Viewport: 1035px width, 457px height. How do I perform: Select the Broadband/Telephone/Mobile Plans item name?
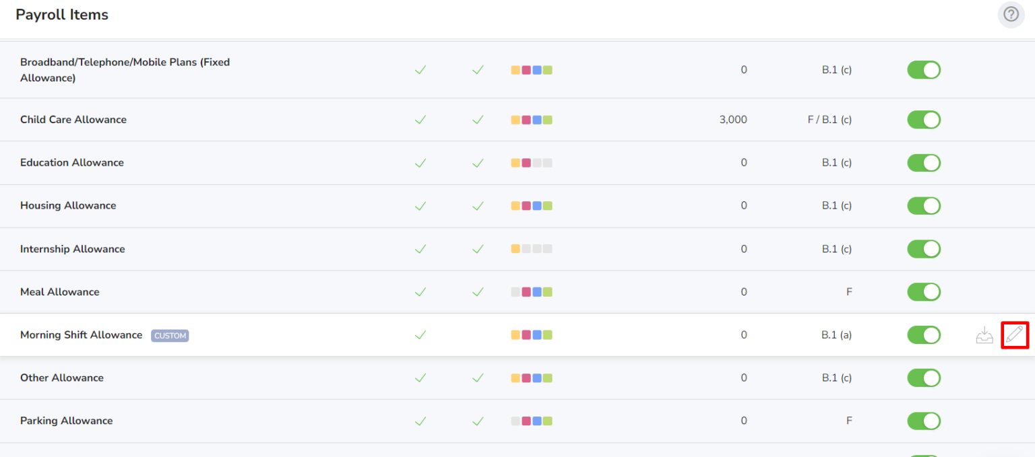125,69
